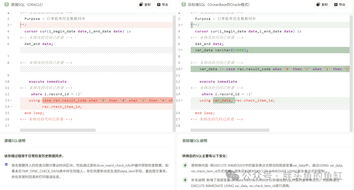Expand folded code at target line 5
The width and height of the screenshot is (354, 190).
[x=217, y=37]
